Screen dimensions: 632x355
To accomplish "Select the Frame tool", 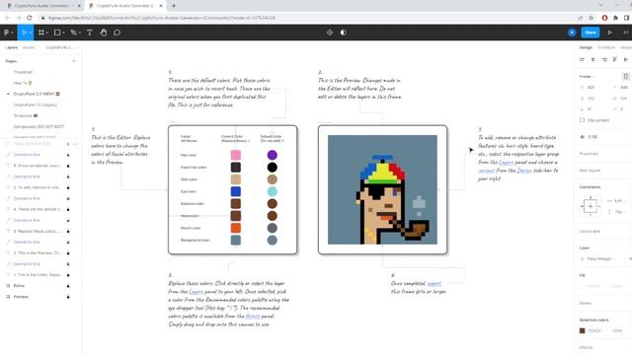I will click(42, 33).
